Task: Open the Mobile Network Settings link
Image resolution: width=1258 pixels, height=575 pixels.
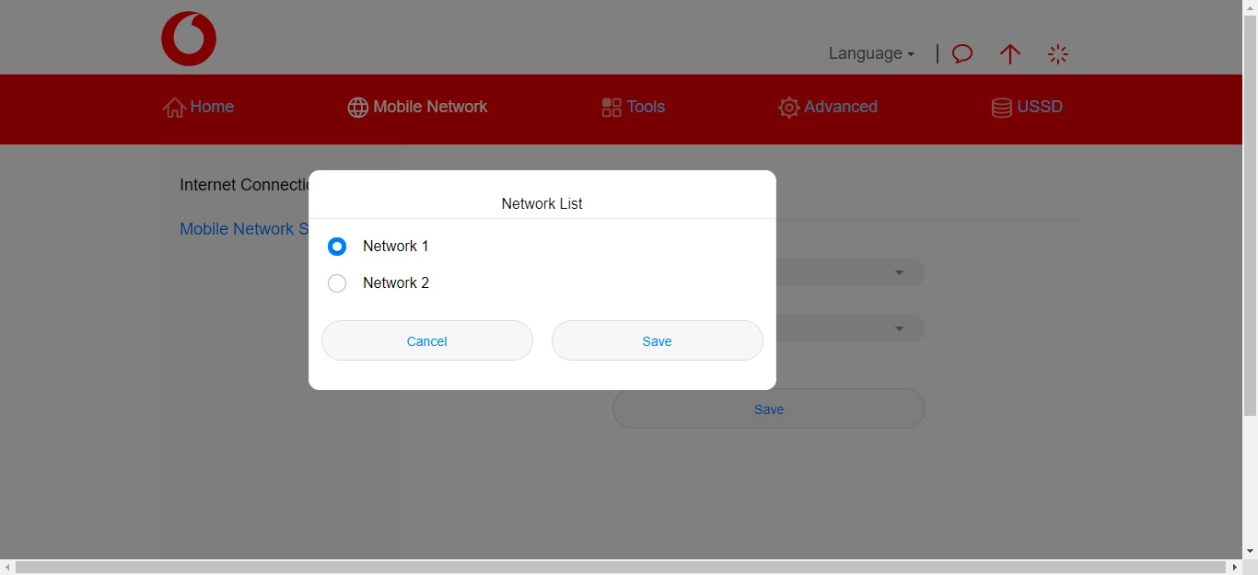Action: 244,228
